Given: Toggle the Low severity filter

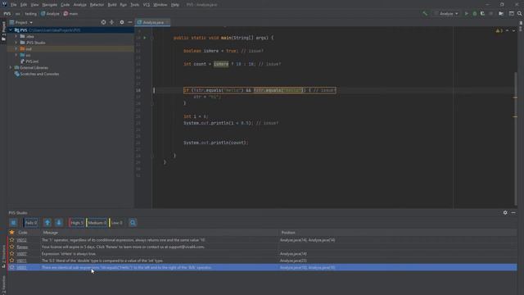Looking at the screenshot, I should click(x=116, y=223).
